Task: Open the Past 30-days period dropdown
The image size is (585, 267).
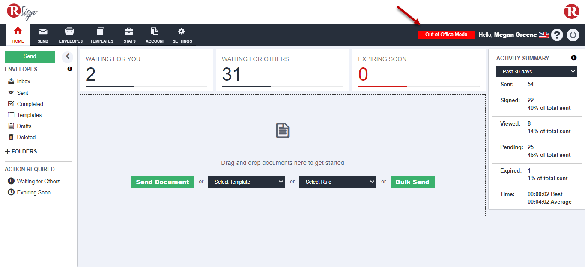Action: point(536,71)
